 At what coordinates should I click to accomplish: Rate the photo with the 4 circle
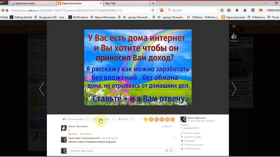click(157, 119)
